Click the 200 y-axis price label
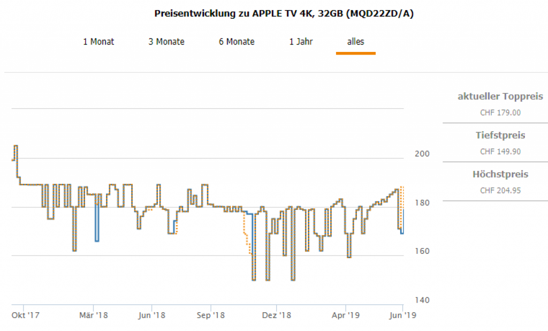 coord(423,154)
